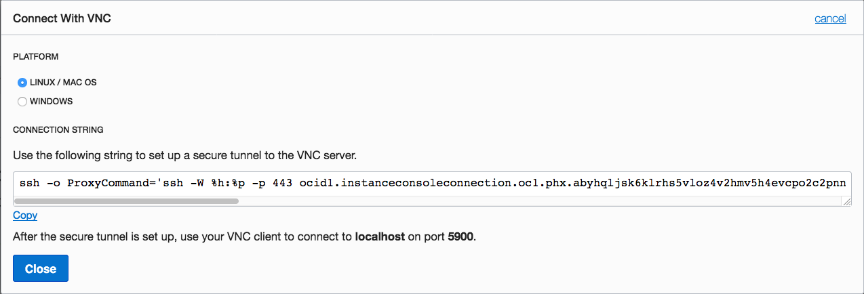Screen dimensions: 864x294
Task: Click the "PLATFORM" section heading
Action: (36, 57)
